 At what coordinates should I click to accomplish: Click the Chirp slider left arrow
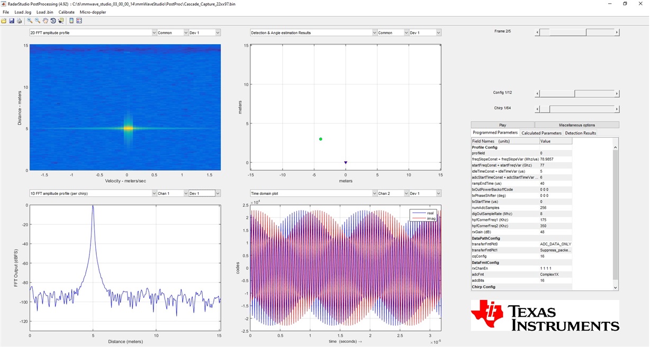(538, 109)
